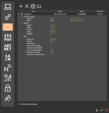This screenshot has width=109, height=113.
Task: Click the Buddying value 1
Action: [51, 43]
